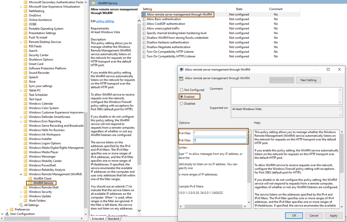347x222 pixels.
Task: Click the Remote Desktop Services folder icon
Action: [25, 42]
